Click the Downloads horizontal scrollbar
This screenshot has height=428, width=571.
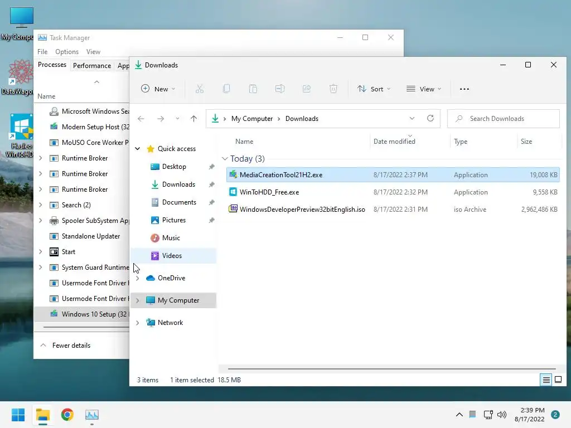tap(391, 369)
